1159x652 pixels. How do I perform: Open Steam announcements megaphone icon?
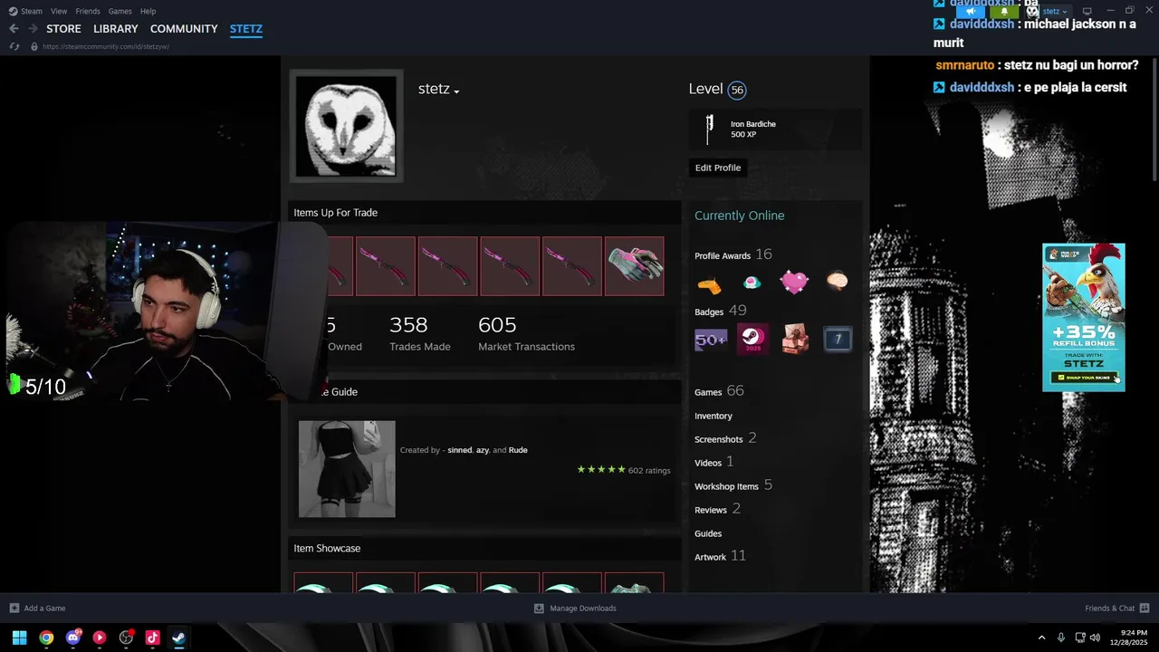[970, 12]
